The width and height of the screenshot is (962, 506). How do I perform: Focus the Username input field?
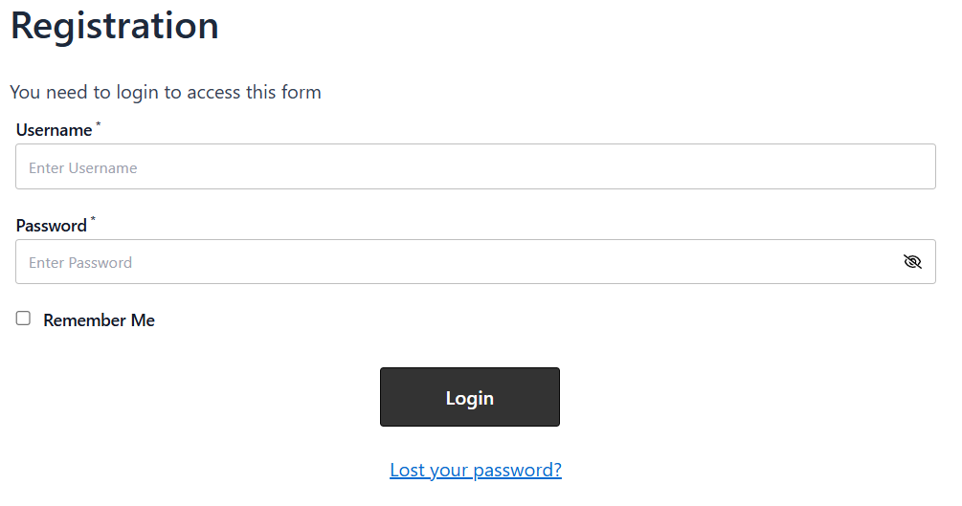(x=475, y=166)
